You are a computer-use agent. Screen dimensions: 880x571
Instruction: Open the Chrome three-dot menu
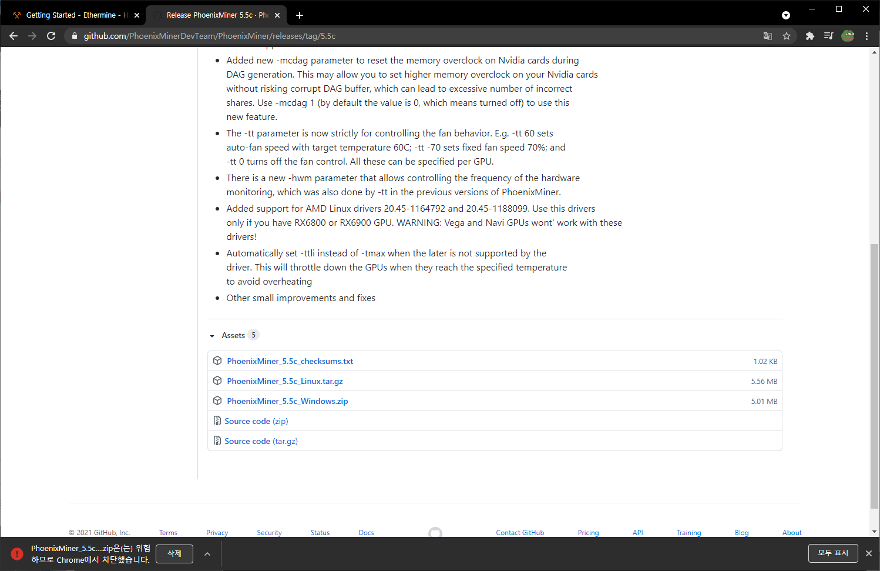[x=867, y=36]
